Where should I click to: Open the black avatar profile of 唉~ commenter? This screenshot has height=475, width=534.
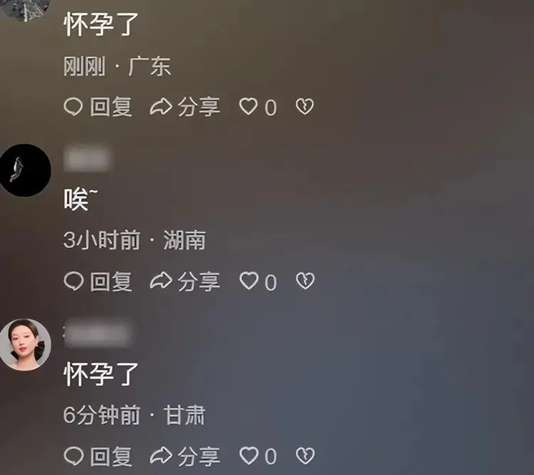[25, 170]
